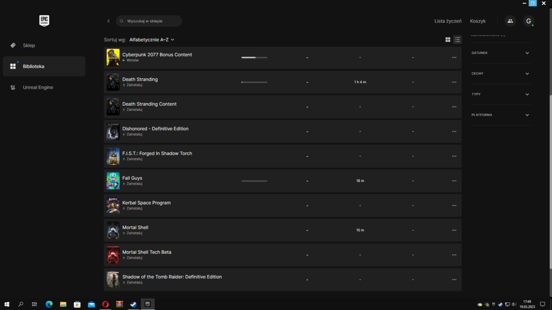Screen dimensions: 552x310
Task: Open options menu for Death Stranding
Action: pyautogui.click(x=454, y=82)
